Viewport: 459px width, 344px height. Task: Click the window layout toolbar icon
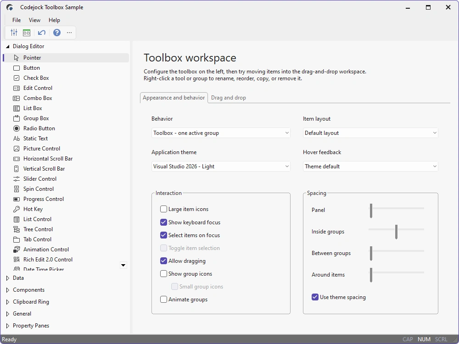27,33
